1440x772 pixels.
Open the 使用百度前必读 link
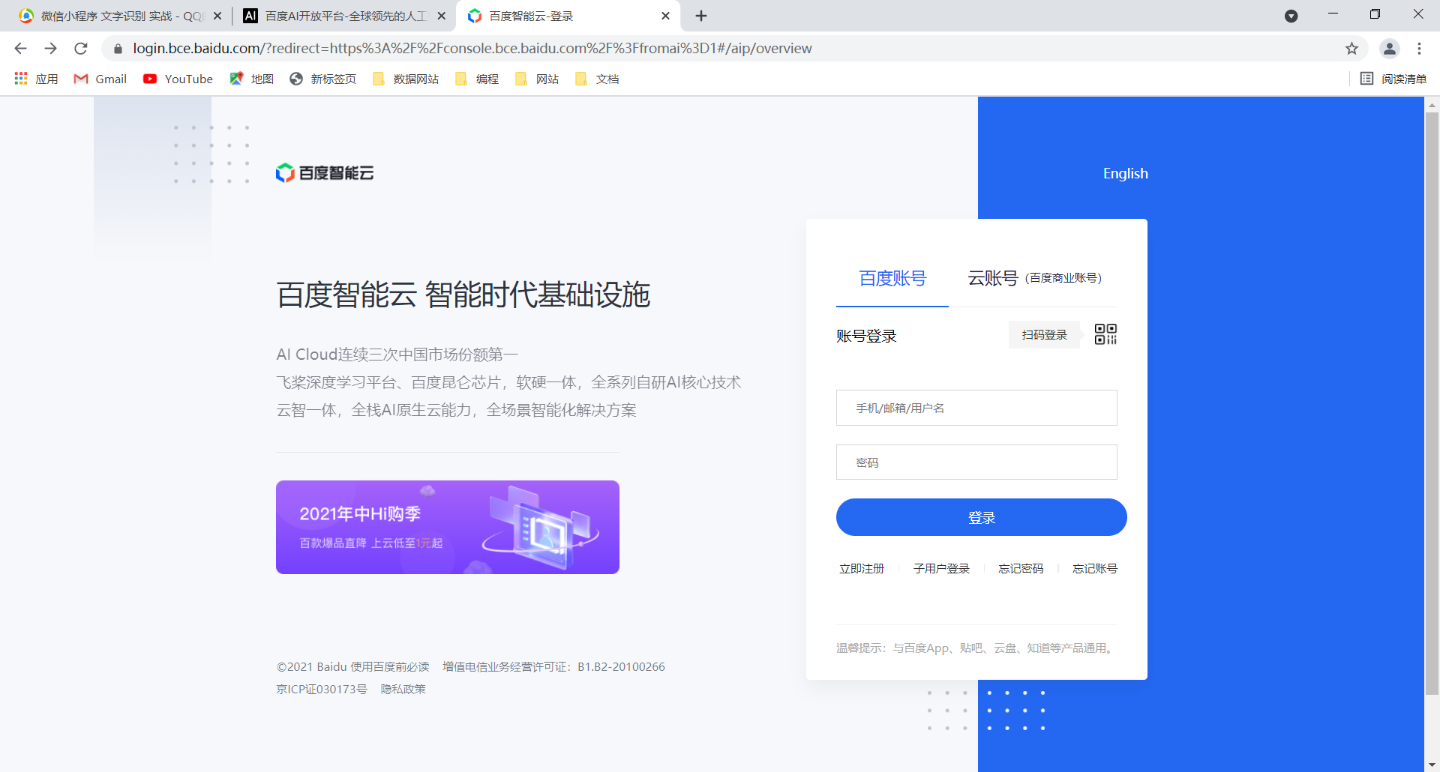[390, 667]
